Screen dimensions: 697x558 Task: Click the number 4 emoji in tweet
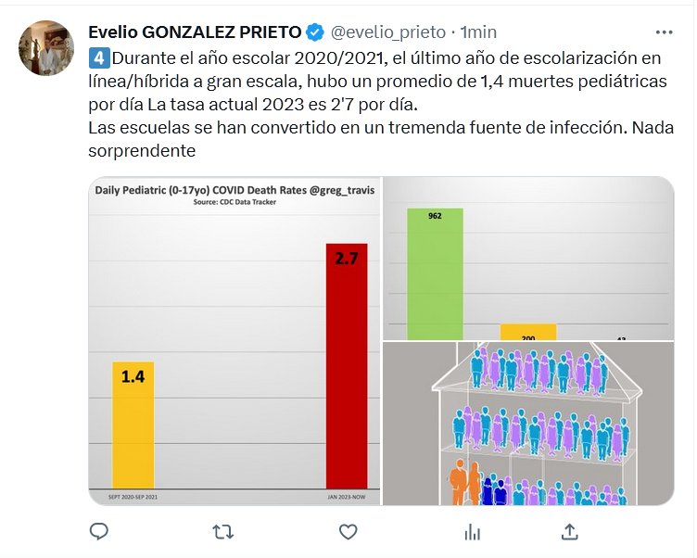pos(98,57)
